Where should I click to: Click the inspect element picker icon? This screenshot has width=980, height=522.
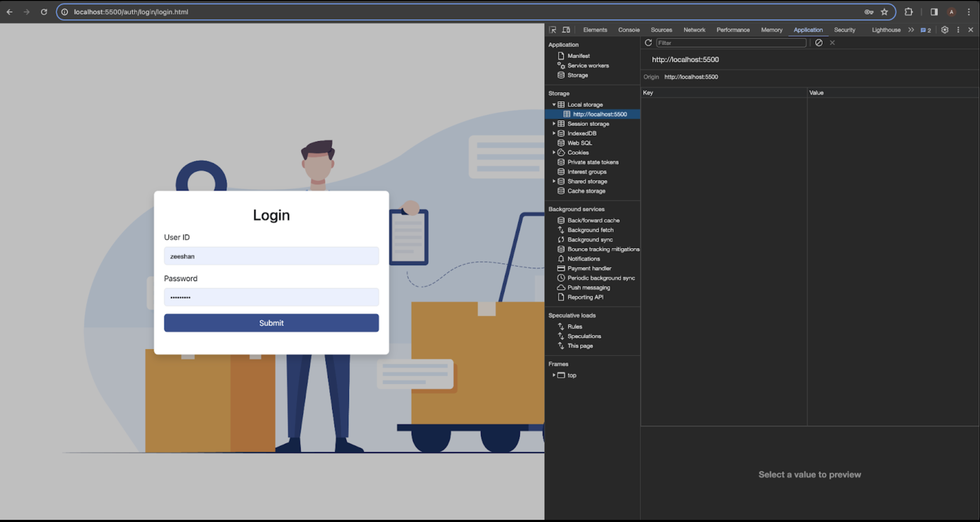pyautogui.click(x=552, y=30)
